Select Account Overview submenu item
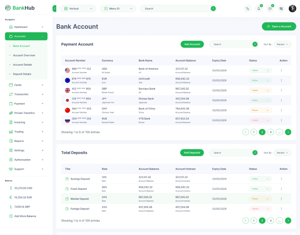 coord(24,55)
